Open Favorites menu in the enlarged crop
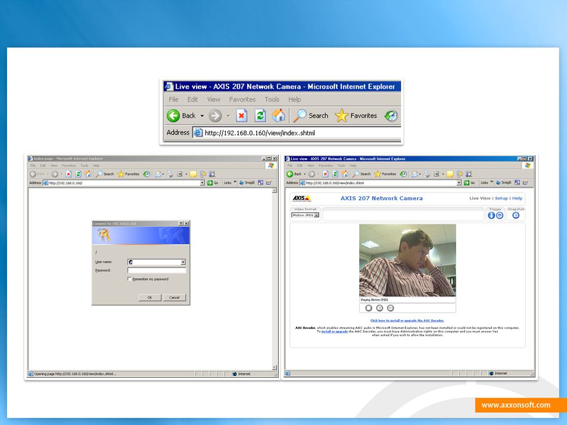The width and height of the screenshot is (567, 425). [x=242, y=99]
